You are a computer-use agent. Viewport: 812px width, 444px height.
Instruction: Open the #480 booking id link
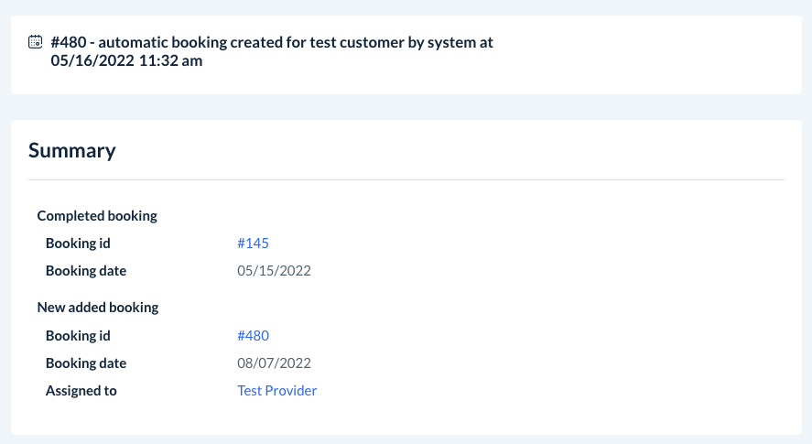pyautogui.click(x=253, y=336)
